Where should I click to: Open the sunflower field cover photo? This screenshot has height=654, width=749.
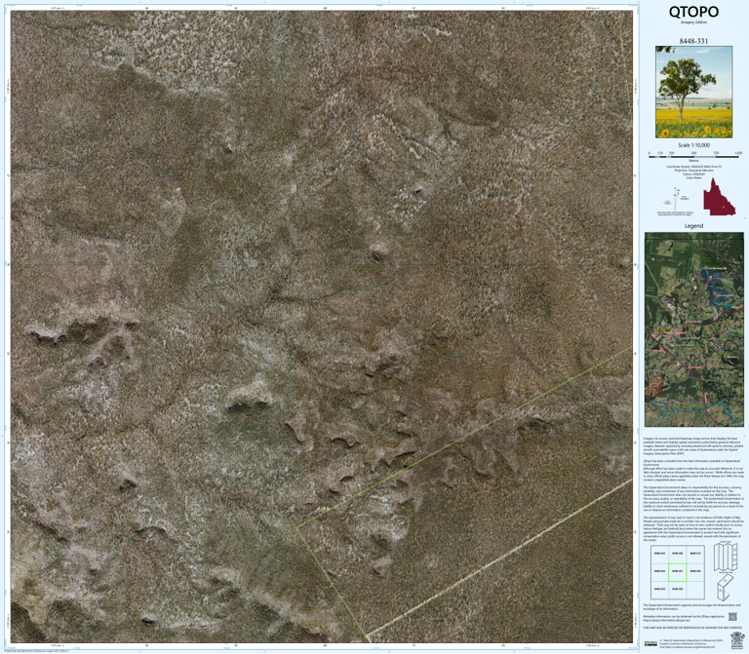pos(693,93)
